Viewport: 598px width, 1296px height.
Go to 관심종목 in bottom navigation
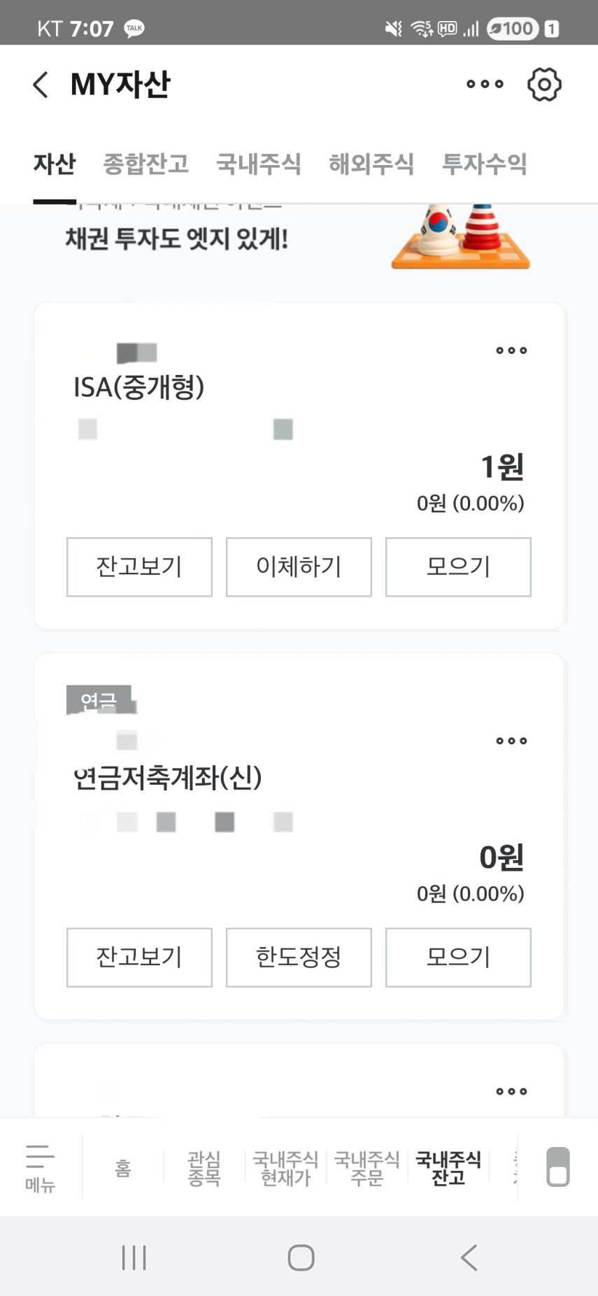pos(204,1168)
